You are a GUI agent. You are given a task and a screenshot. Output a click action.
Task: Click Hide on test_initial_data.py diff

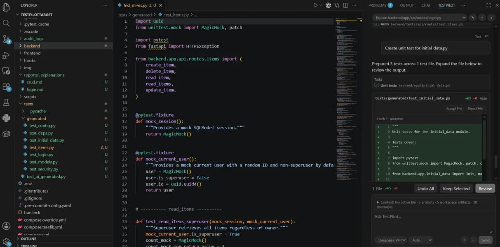point(483,98)
